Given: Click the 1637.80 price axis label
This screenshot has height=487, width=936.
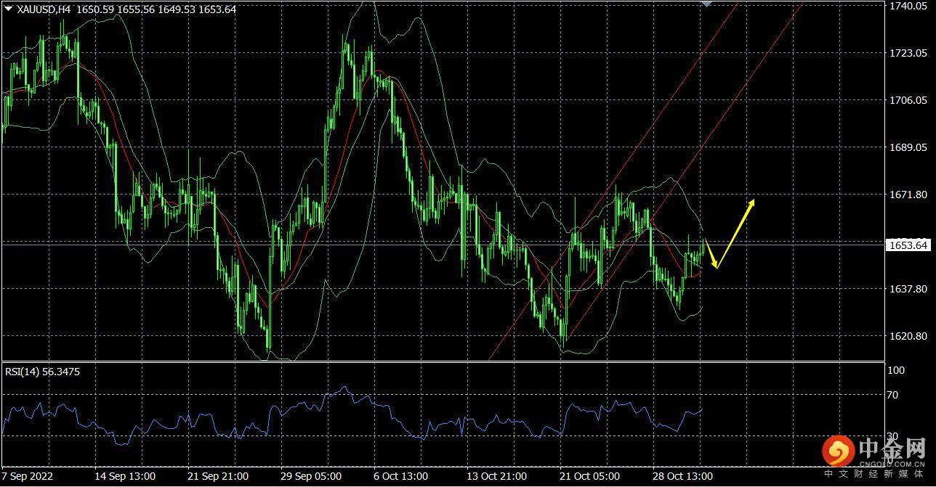Looking at the screenshot, I should tap(907, 289).
